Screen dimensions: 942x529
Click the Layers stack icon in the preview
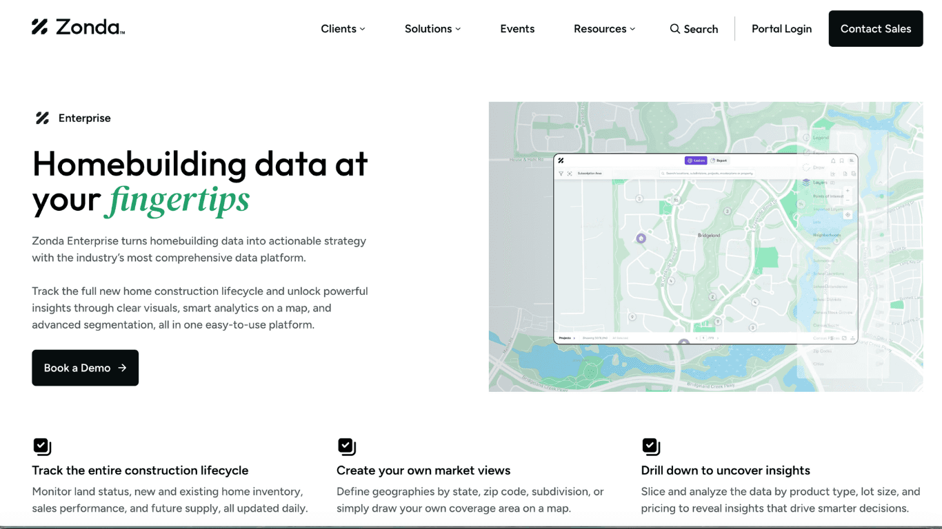[806, 183]
